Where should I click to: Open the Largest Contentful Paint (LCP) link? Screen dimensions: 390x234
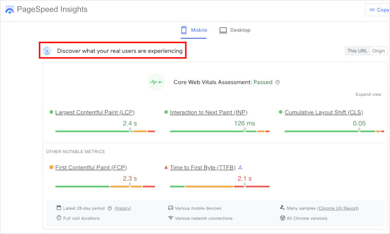click(95, 112)
